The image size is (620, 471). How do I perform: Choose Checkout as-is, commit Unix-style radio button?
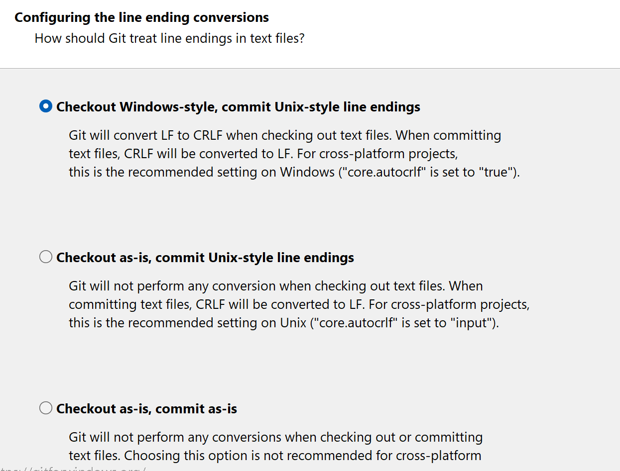pyautogui.click(x=46, y=257)
